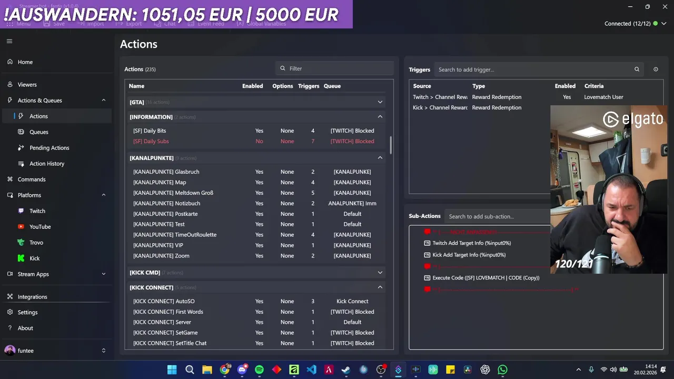
Task: Open Spotify from the taskbar
Action: point(259,370)
